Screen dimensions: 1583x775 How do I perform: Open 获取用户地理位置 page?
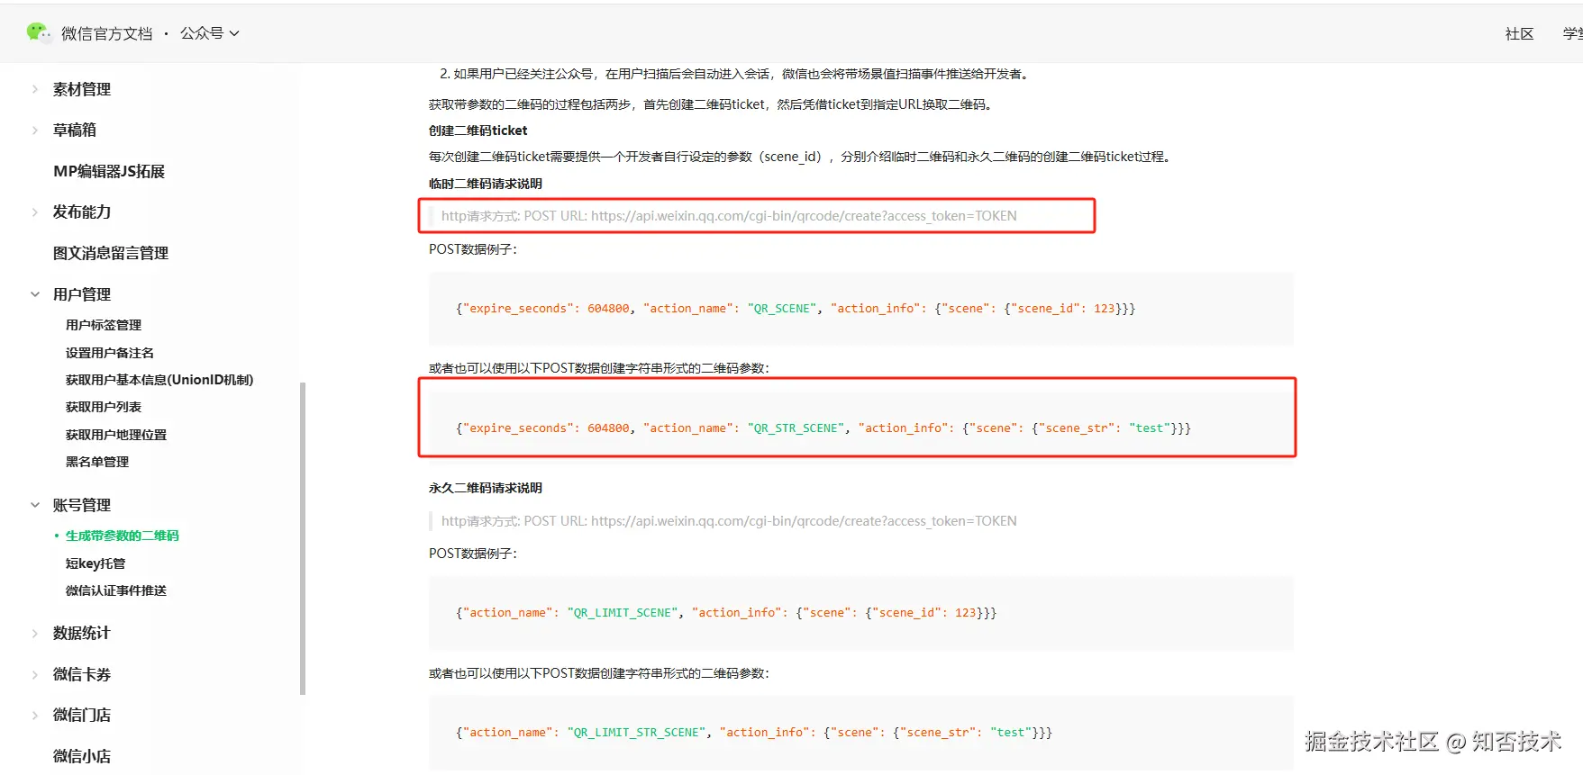coord(116,435)
